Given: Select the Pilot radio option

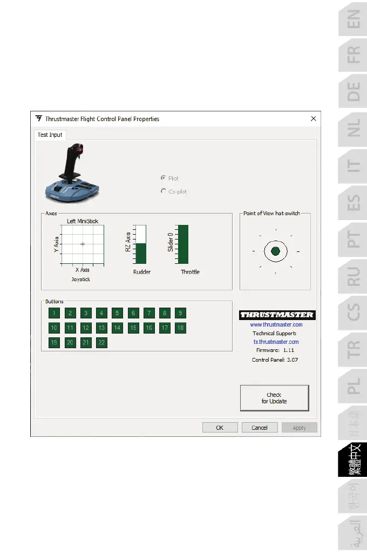Looking at the screenshot, I should click(x=164, y=178).
